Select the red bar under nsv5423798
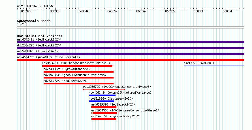Screen dimensions: 252x130 pos(104,119)
